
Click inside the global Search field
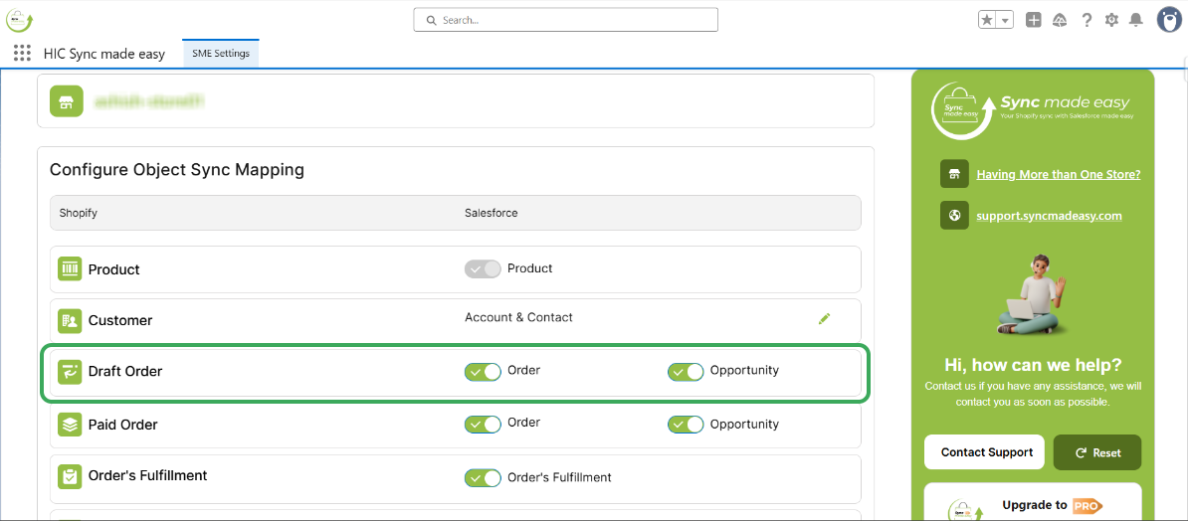(x=565, y=20)
